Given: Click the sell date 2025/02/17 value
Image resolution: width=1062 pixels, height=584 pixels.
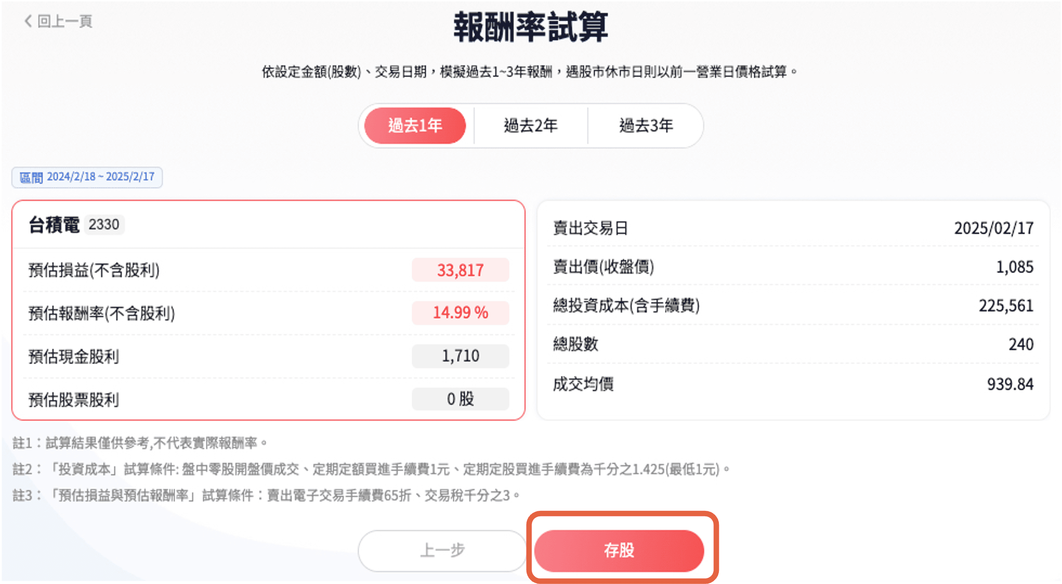Looking at the screenshot, I should [x=994, y=228].
